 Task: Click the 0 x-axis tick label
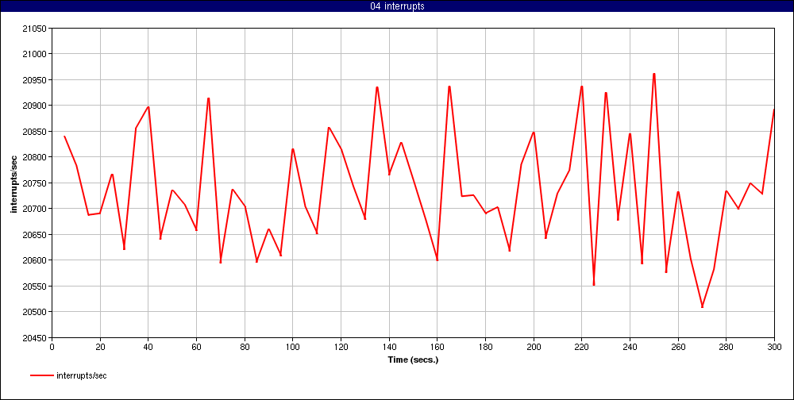52,348
